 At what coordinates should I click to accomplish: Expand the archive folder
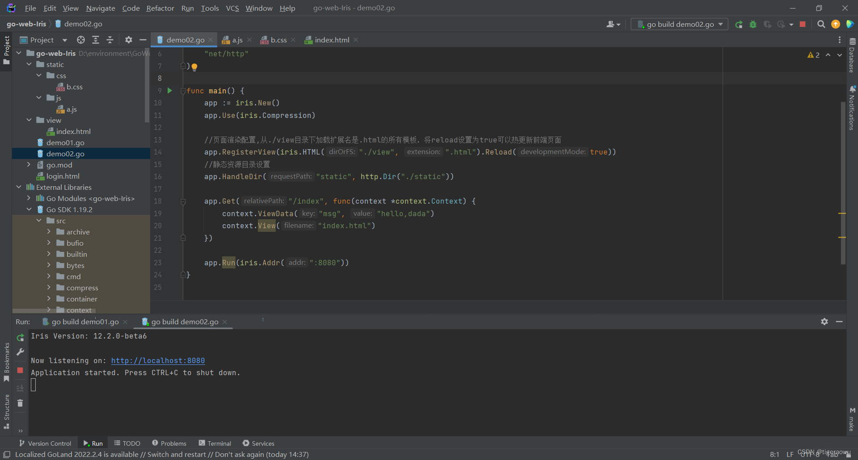coord(49,232)
